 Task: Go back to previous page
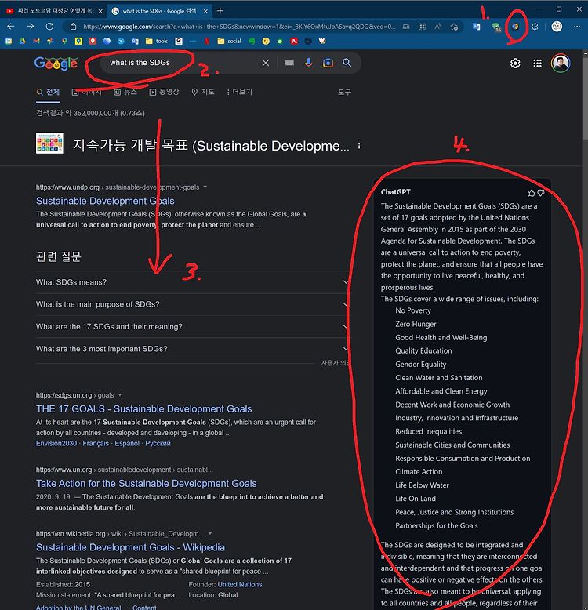tap(11, 27)
